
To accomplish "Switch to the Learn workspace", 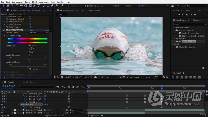I will click(128, 6).
